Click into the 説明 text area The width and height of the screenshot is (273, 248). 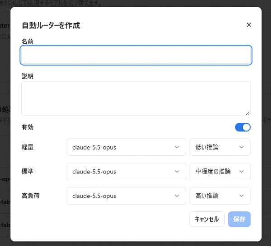(x=137, y=99)
